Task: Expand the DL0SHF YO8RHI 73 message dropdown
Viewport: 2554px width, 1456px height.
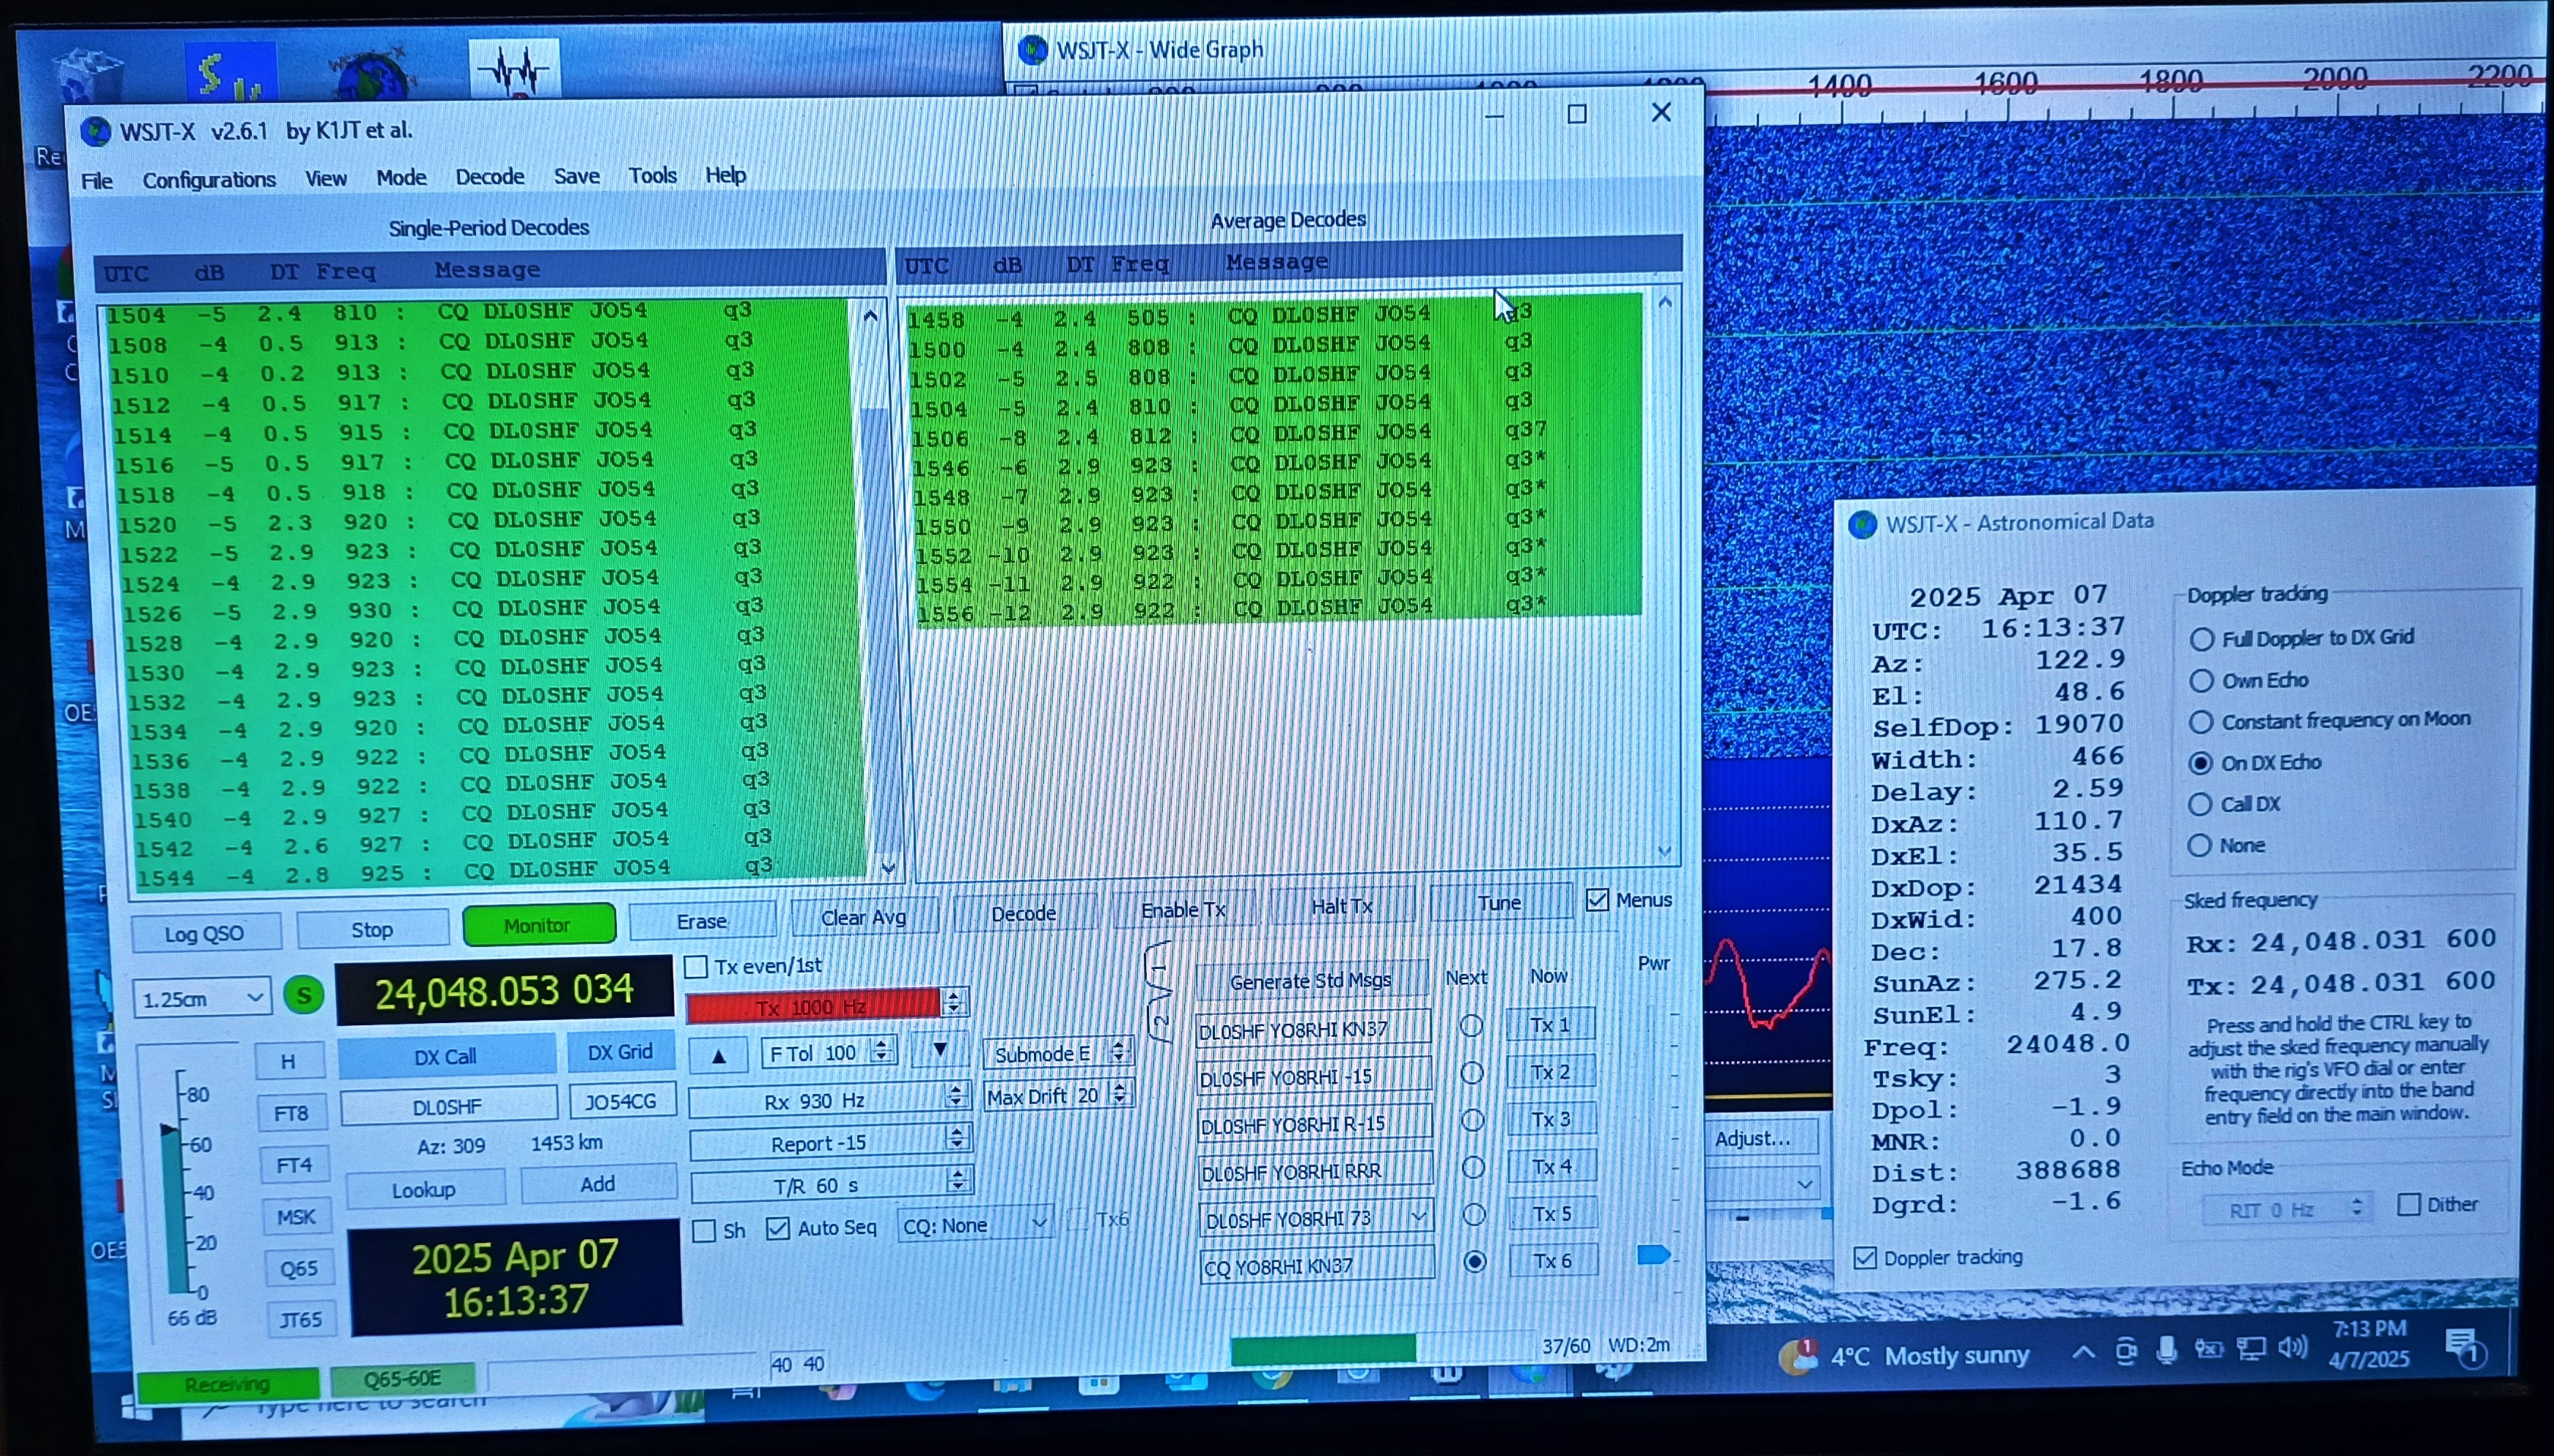Action: click(1419, 1216)
